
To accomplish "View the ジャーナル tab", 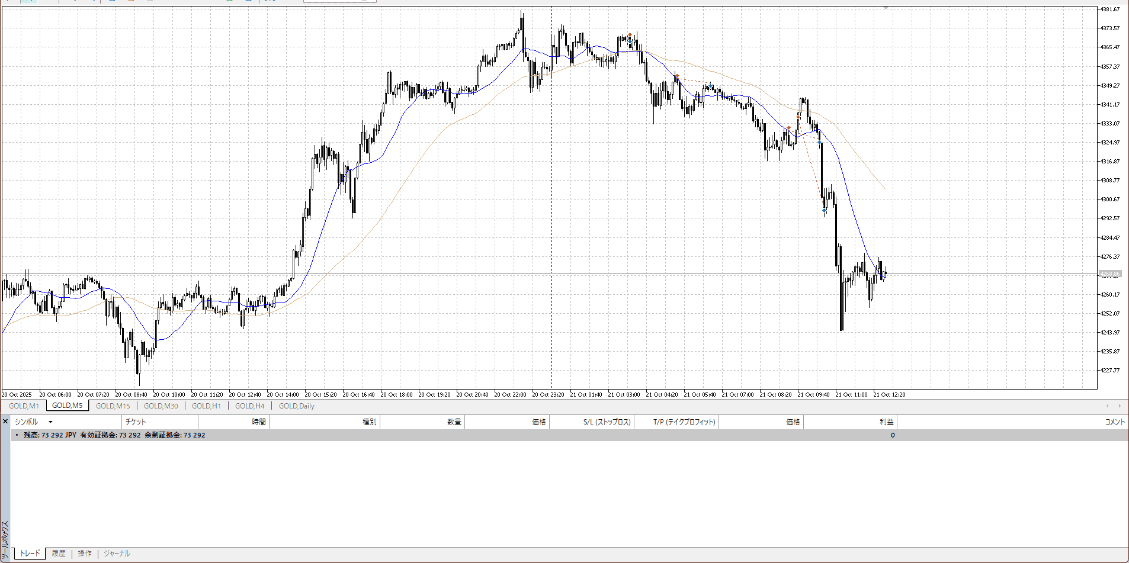I will tap(117, 554).
